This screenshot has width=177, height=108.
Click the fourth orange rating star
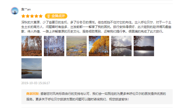click(x=36, y=16)
